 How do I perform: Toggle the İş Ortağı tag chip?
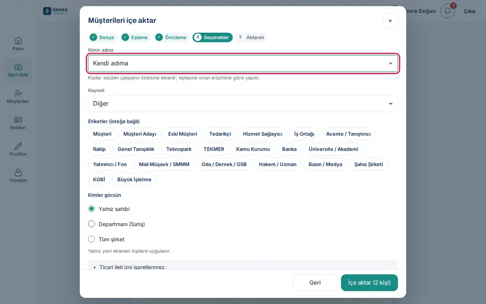[304, 134]
